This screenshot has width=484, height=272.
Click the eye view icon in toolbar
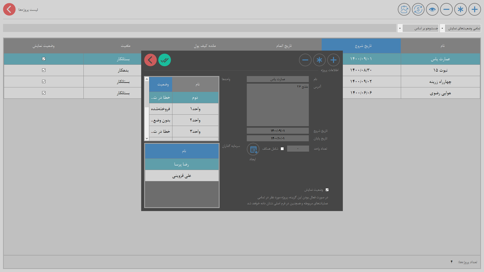(432, 10)
